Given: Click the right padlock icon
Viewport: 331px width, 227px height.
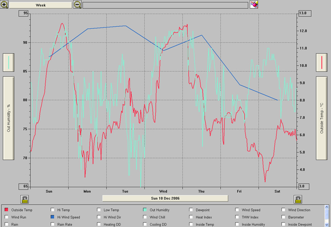Looking at the screenshot, I should (297, 199).
